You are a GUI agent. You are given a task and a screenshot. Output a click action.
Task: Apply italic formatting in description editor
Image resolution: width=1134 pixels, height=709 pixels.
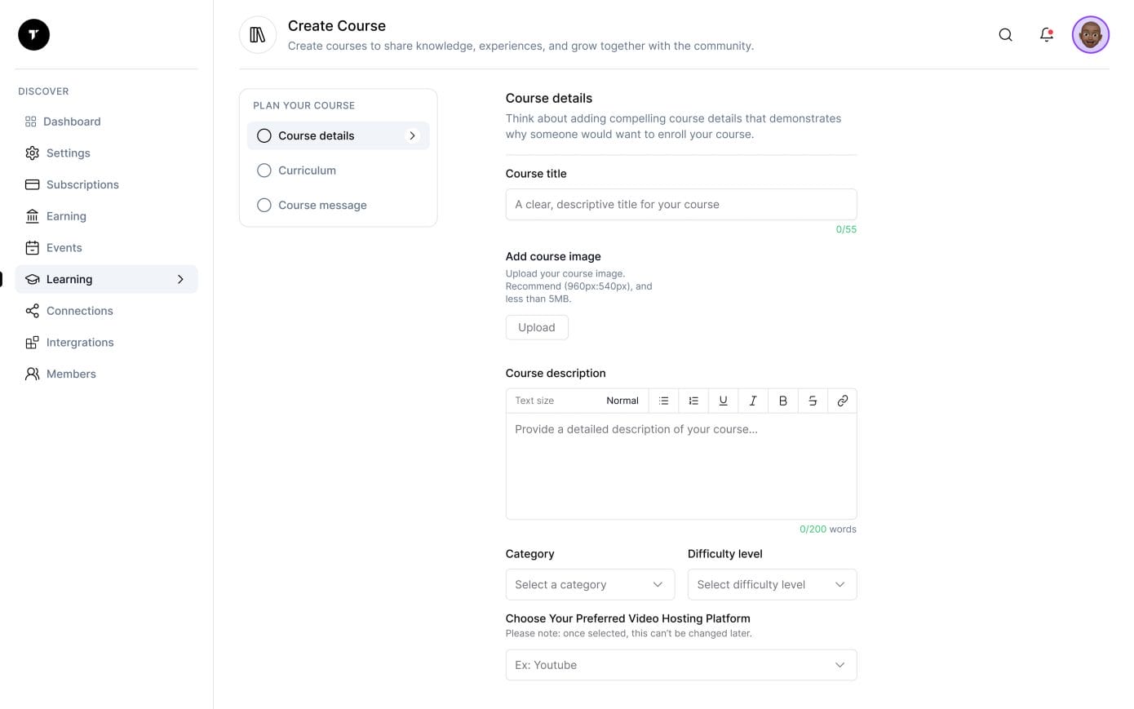coord(753,401)
